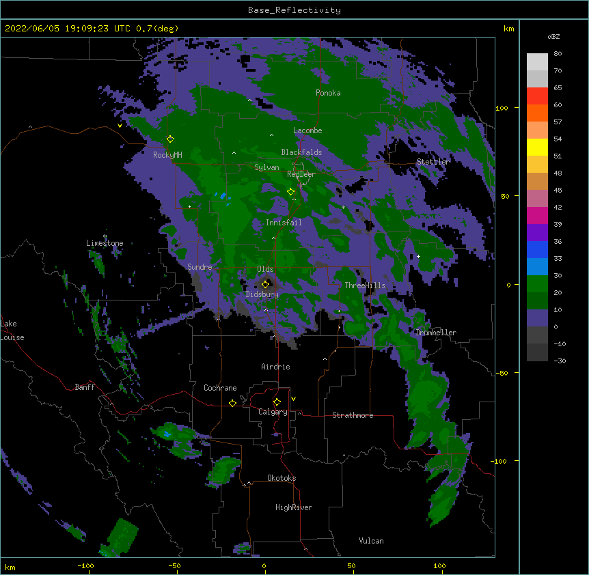589x575 pixels.
Task: Click the Innisfail city label
Action: (x=284, y=223)
